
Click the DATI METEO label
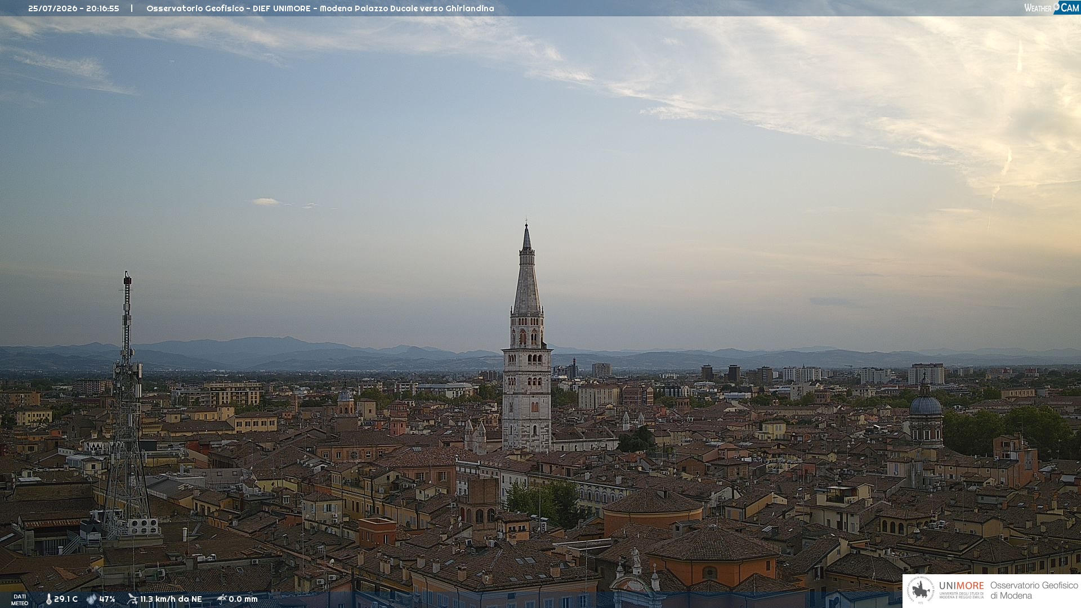[x=20, y=600]
